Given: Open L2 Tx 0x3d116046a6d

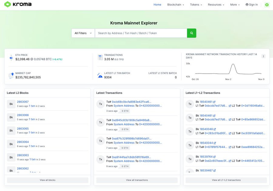Looking at the screenshot, I should pos(253,106).
